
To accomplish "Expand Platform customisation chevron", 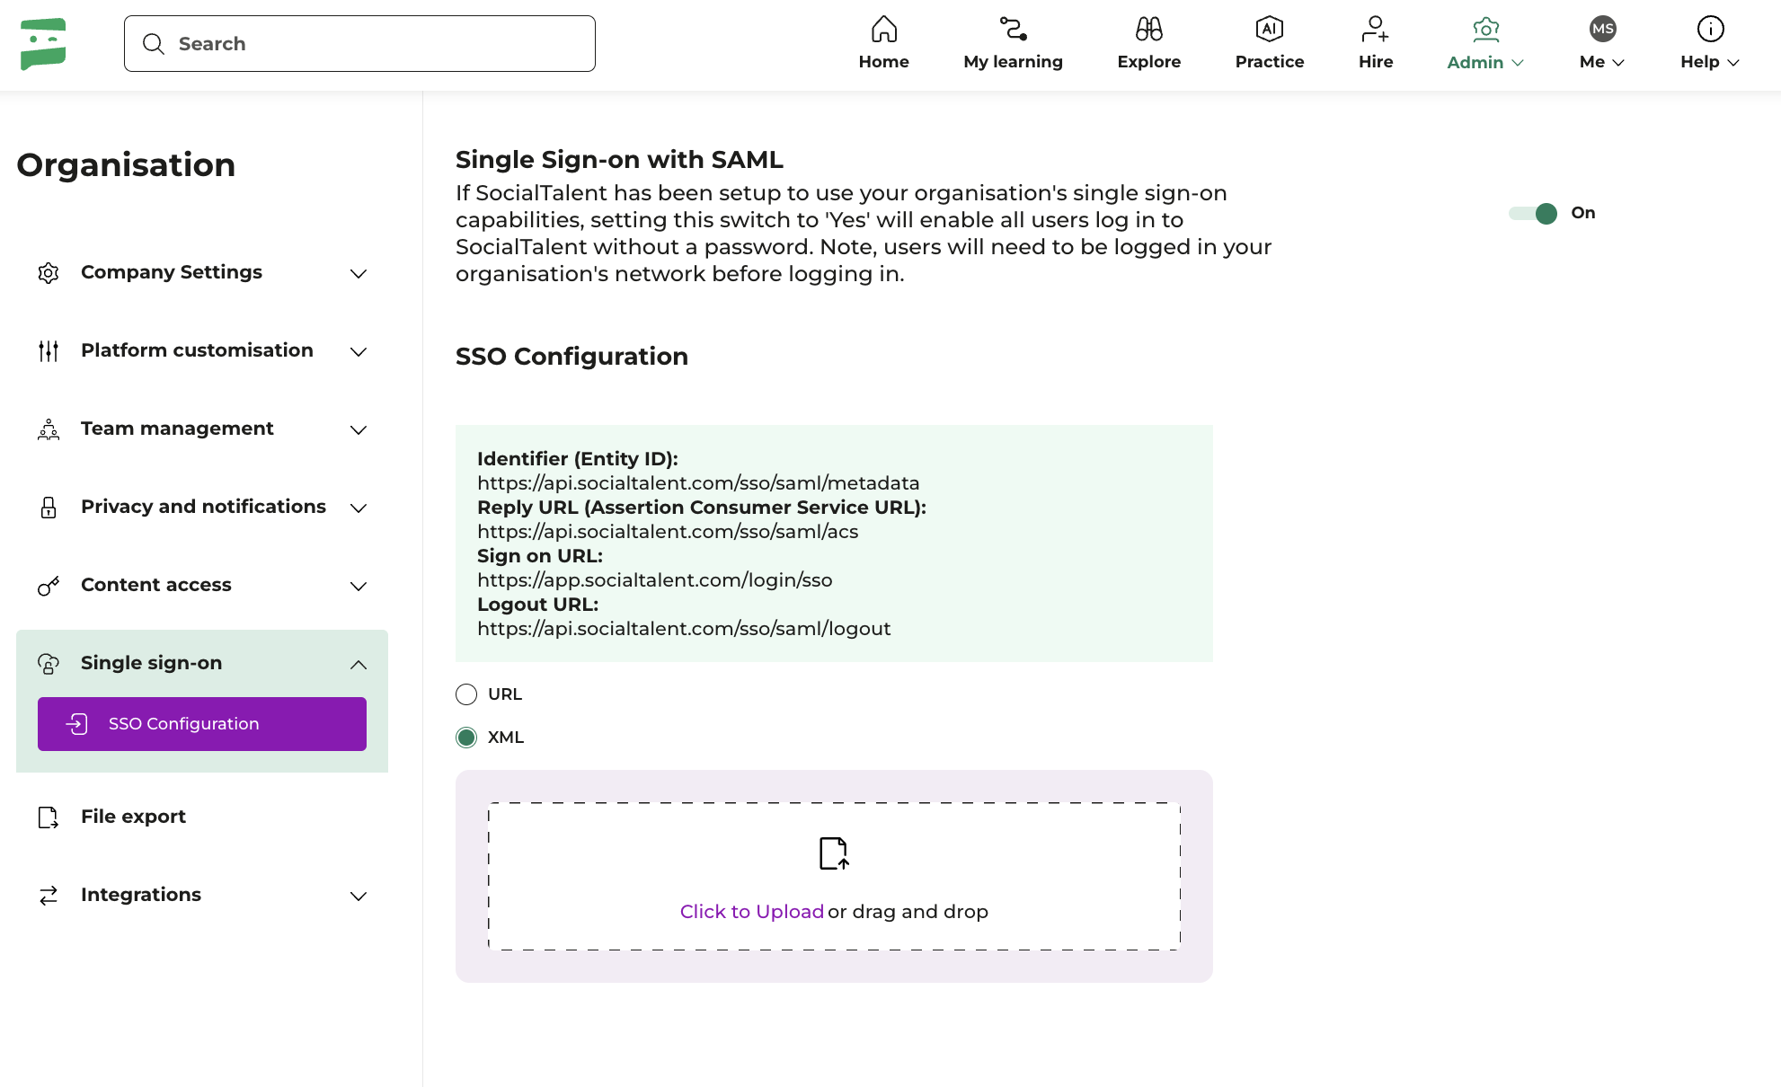I will [x=359, y=352].
